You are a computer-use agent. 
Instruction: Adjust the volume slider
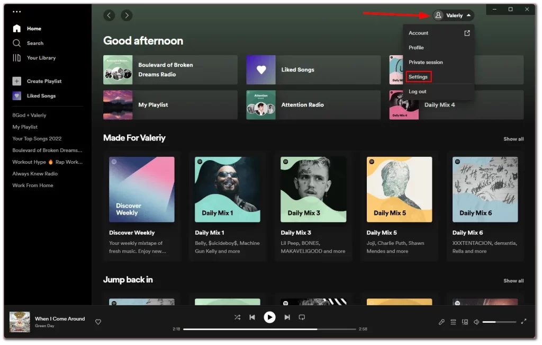[499, 322]
